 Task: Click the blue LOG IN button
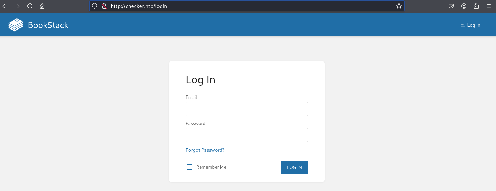294,167
